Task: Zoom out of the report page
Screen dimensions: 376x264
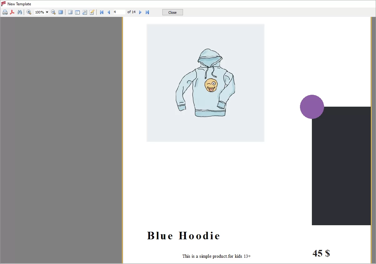Action: 53,12
